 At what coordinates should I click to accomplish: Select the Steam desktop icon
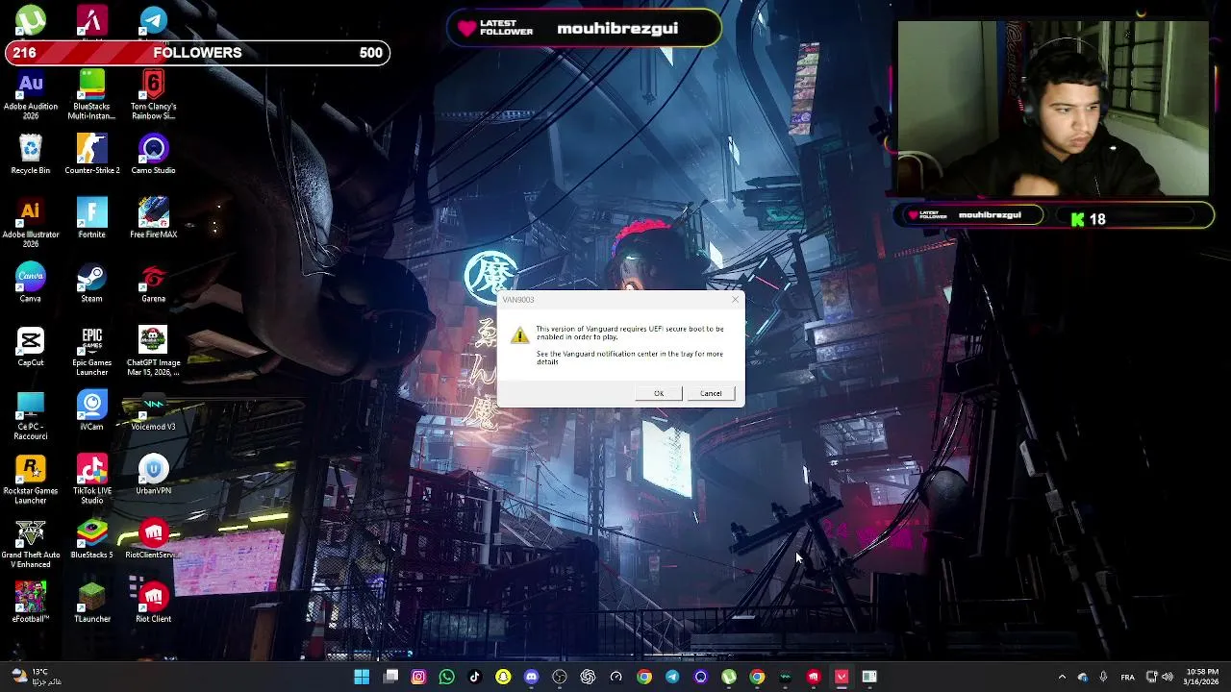(x=91, y=283)
